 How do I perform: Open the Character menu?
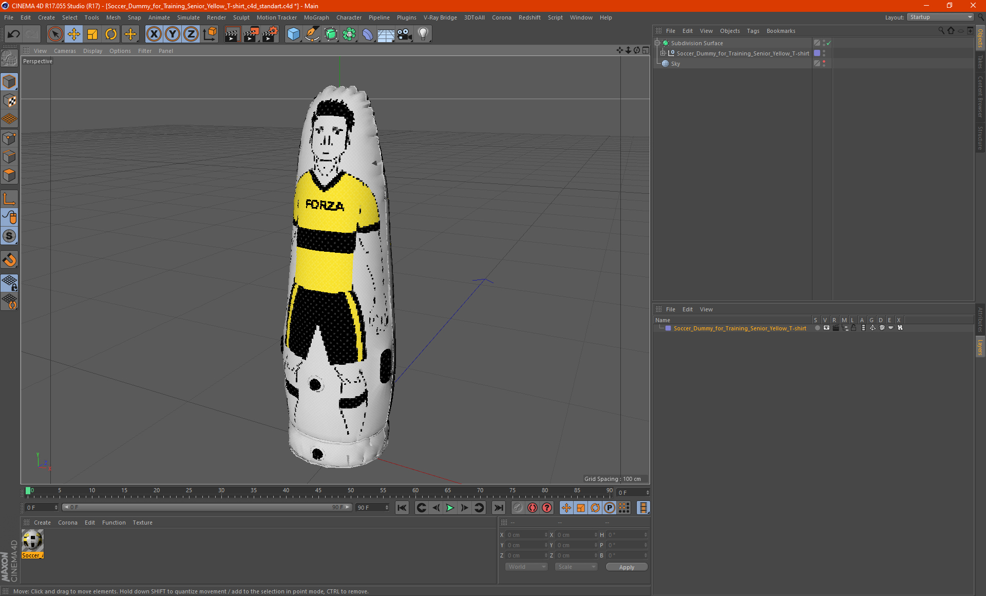[x=349, y=17]
